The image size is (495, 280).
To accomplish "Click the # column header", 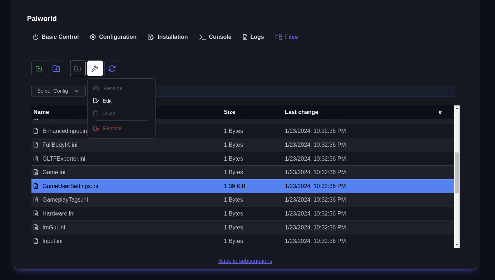I will (x=440, y=112).
